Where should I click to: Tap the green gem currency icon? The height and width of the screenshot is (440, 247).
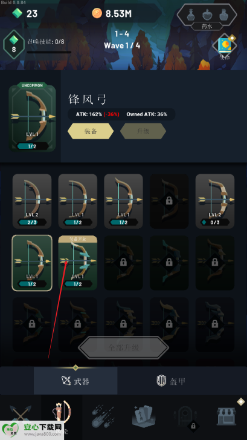click(17, 13)
